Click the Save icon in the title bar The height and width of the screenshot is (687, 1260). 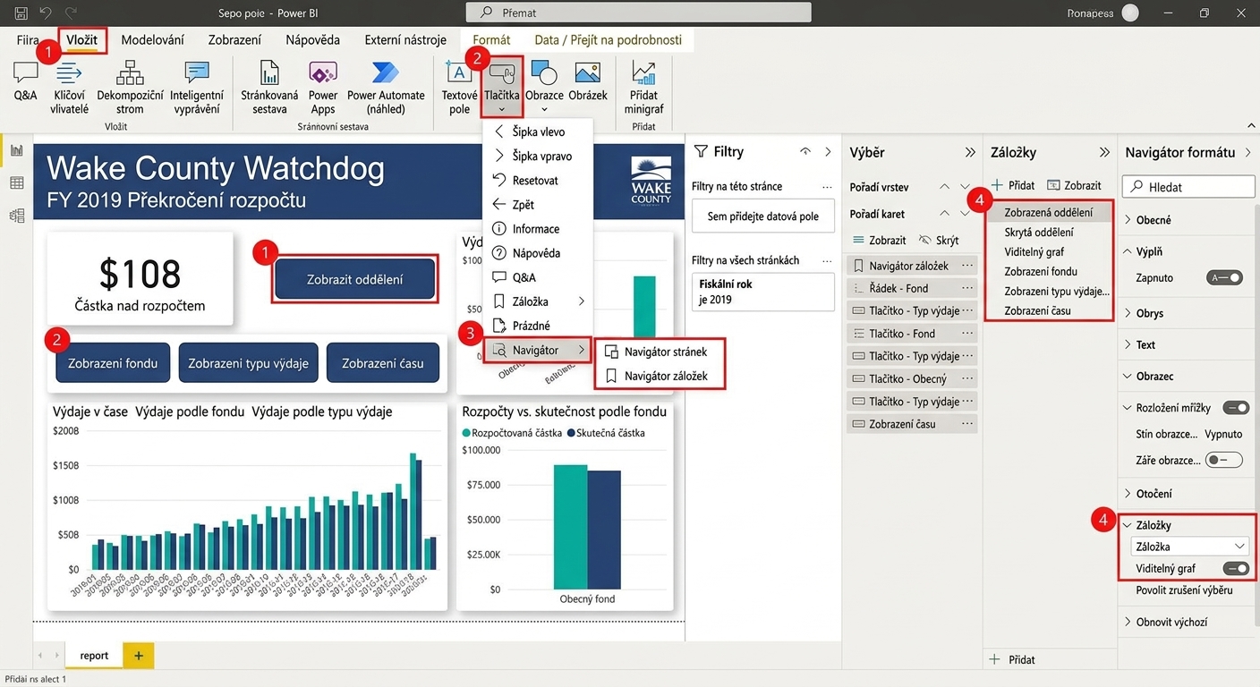click(21, 13)
